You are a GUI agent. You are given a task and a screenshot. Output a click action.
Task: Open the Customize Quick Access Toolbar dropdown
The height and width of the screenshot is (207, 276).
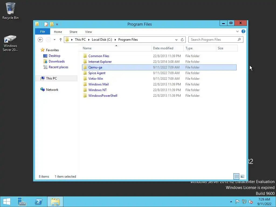(57, 25)
